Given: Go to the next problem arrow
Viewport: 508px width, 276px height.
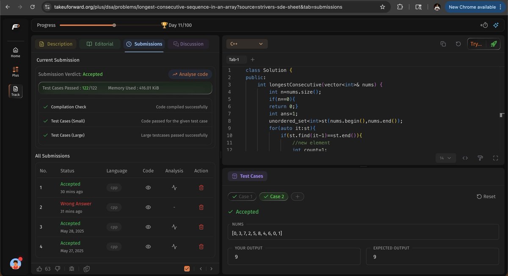Looking at the screenshot, I should pos(211,268).
